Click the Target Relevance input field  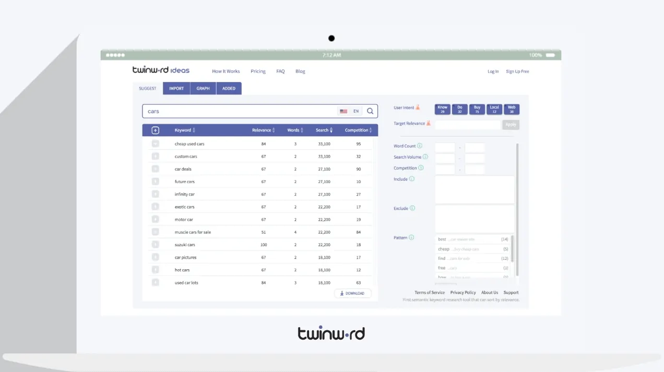[467, 125]
